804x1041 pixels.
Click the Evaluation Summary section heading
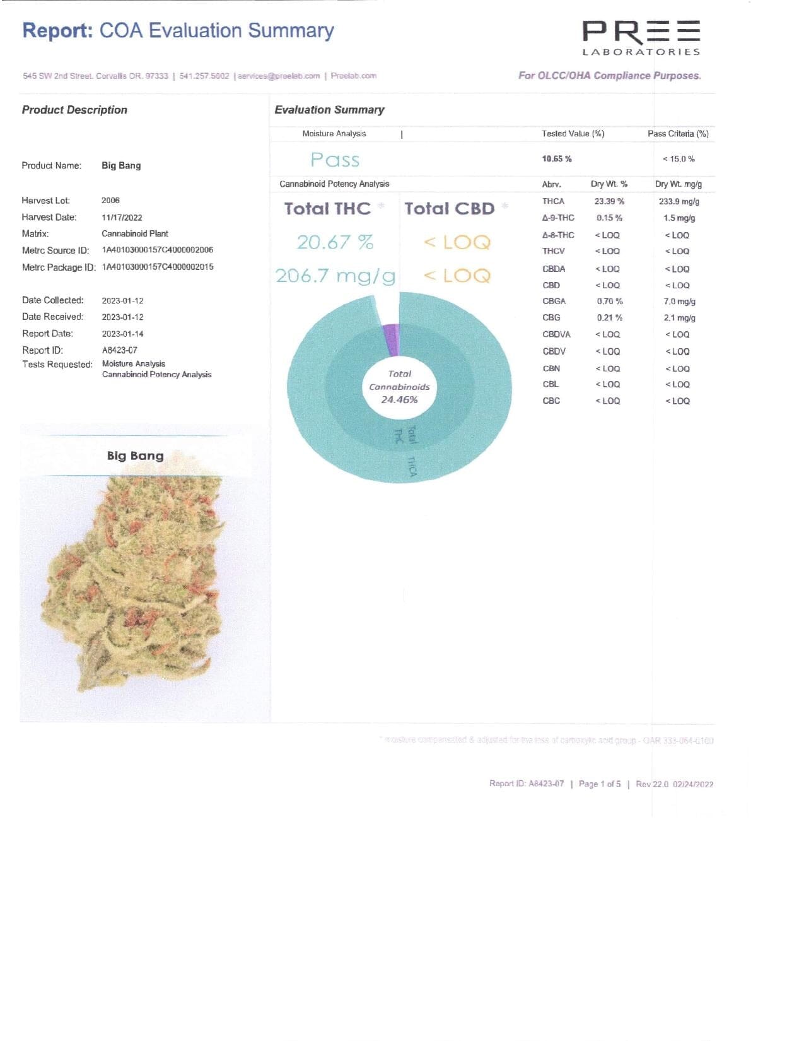click(x=329, y=110)
